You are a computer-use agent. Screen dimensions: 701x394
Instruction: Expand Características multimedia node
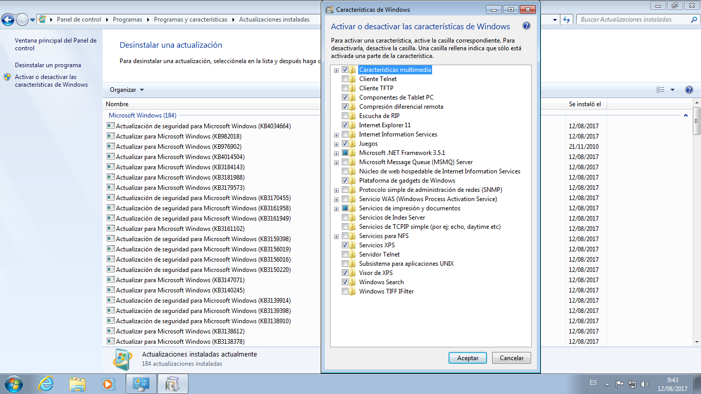coord(336,70)
